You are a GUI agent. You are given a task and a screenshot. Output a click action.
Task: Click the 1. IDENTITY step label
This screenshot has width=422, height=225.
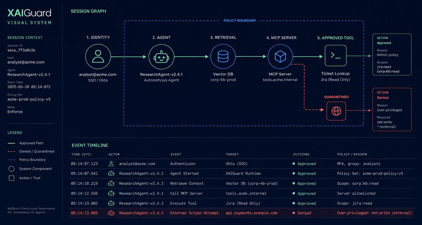(98, 37)
